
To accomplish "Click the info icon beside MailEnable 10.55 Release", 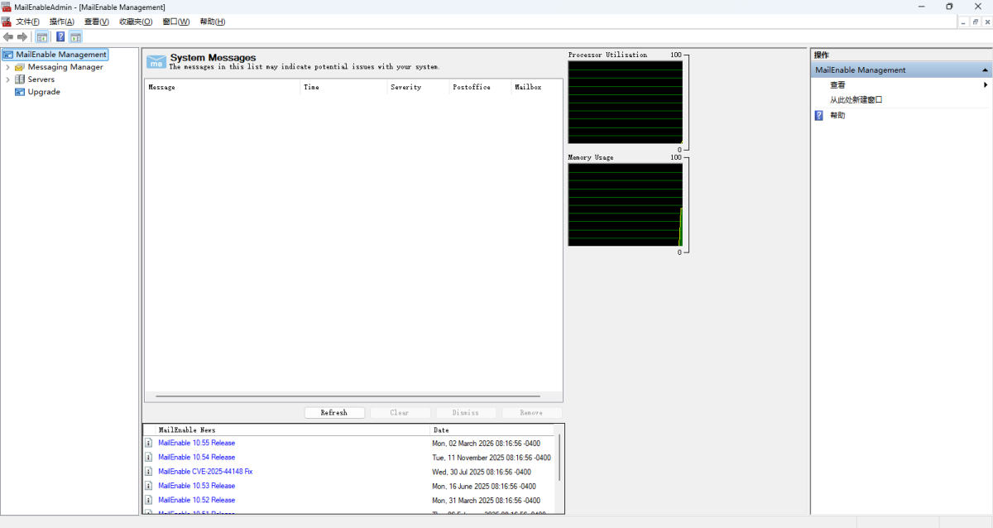I will click(149, 443).
